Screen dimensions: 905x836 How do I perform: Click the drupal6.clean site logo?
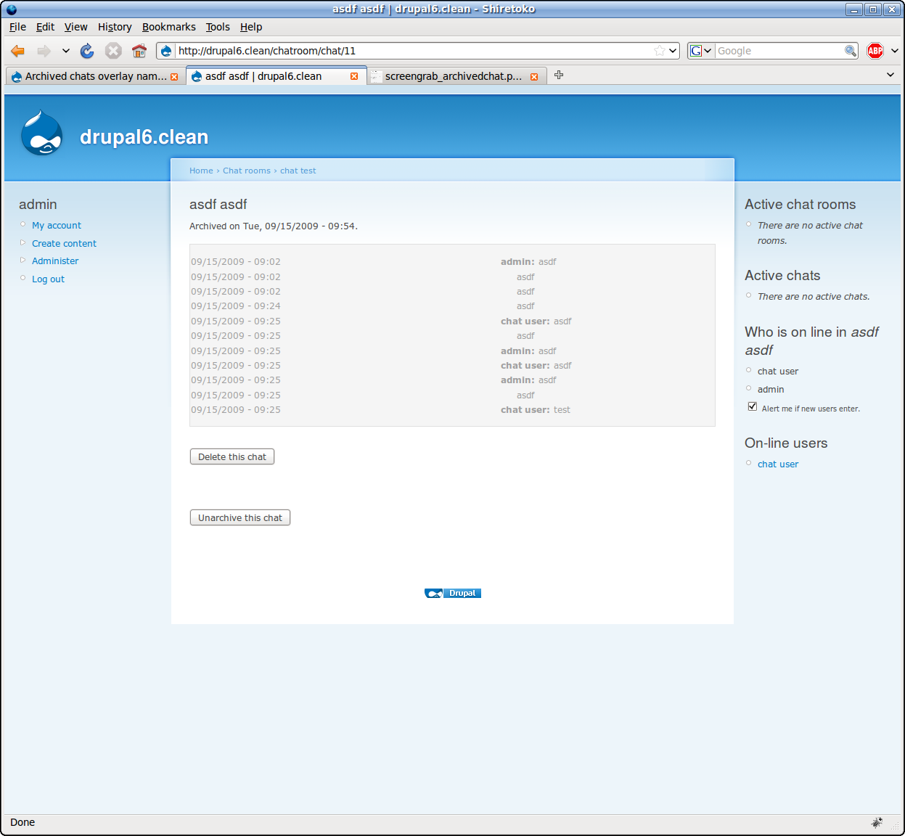[41, 133]
